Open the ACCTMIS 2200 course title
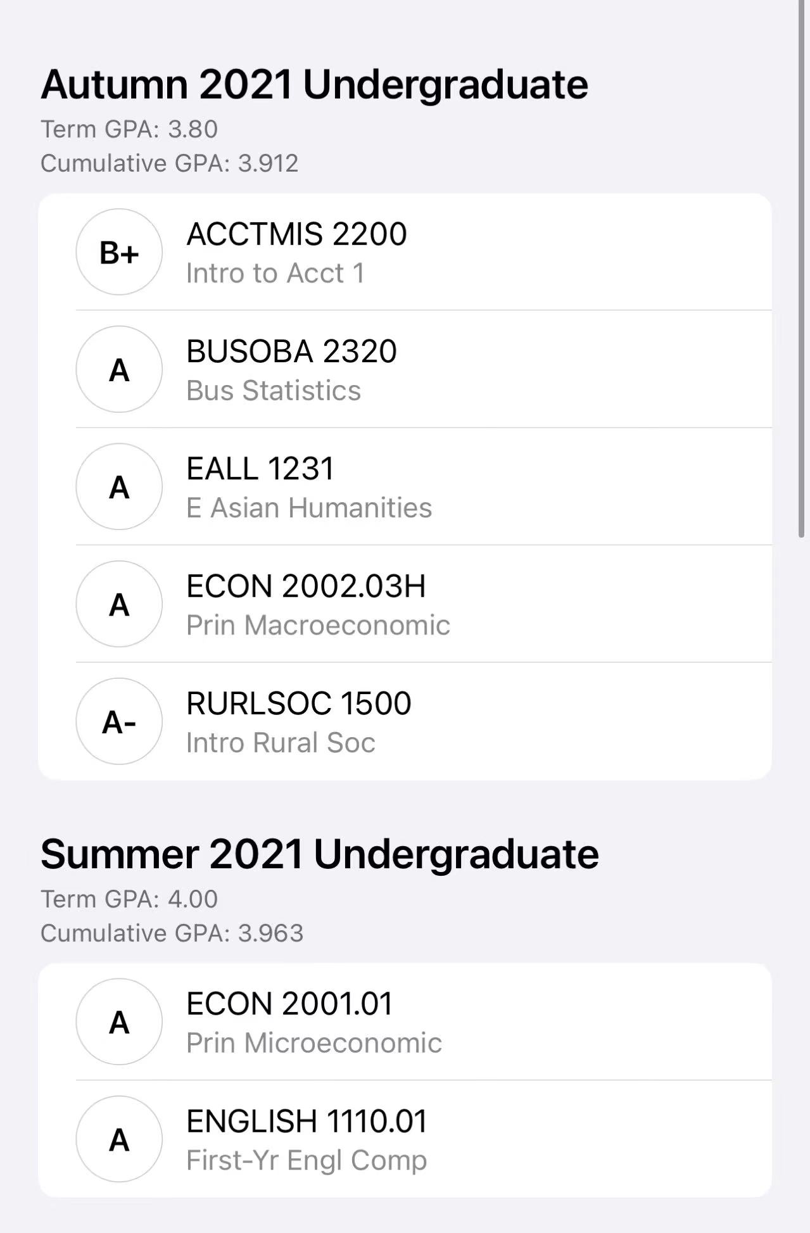 [x=296, y=234]
